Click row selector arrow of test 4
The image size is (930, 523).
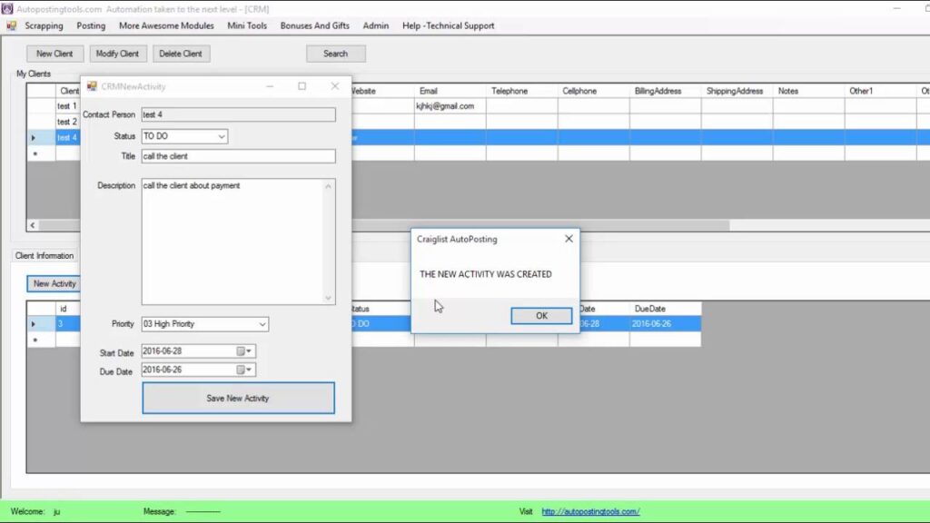[34, 138]
